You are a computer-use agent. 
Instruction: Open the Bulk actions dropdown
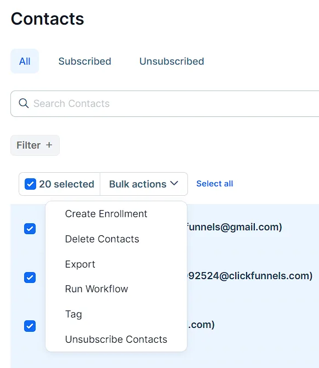144,184
